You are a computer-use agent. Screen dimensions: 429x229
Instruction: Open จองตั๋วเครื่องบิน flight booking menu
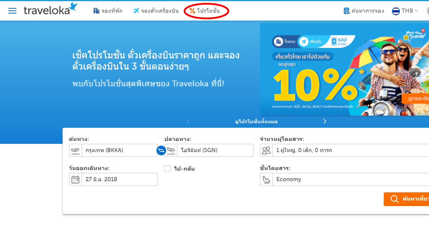pyautogui.click(x=156, y=11)
